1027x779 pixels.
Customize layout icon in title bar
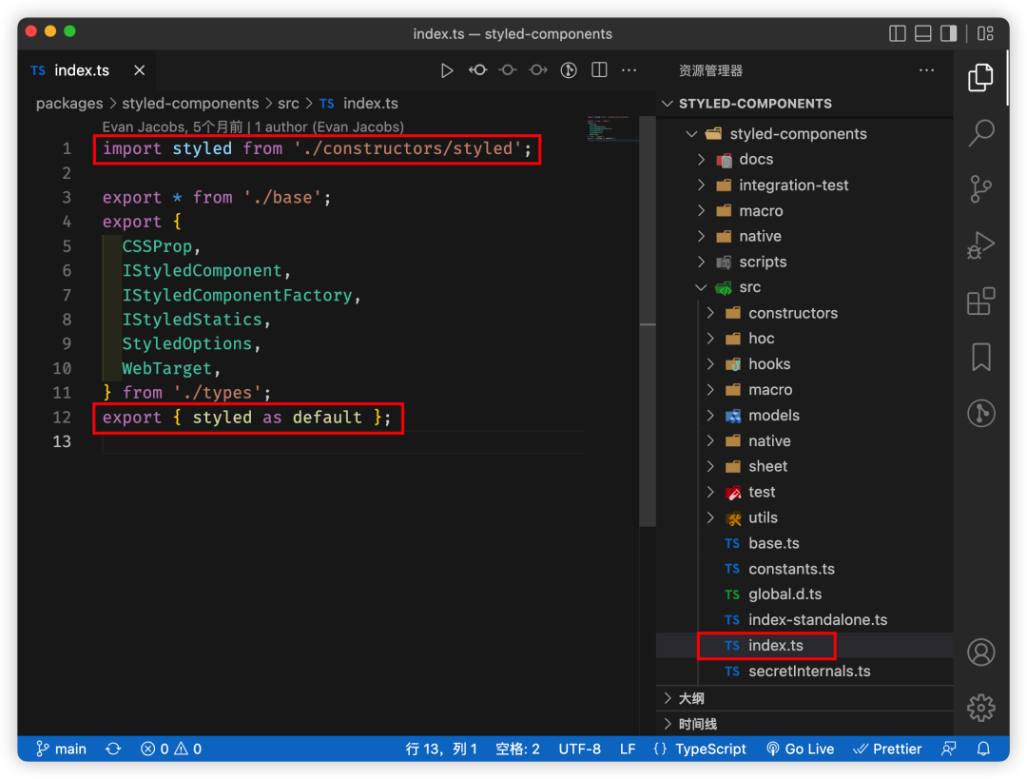(x=985, y=33)
